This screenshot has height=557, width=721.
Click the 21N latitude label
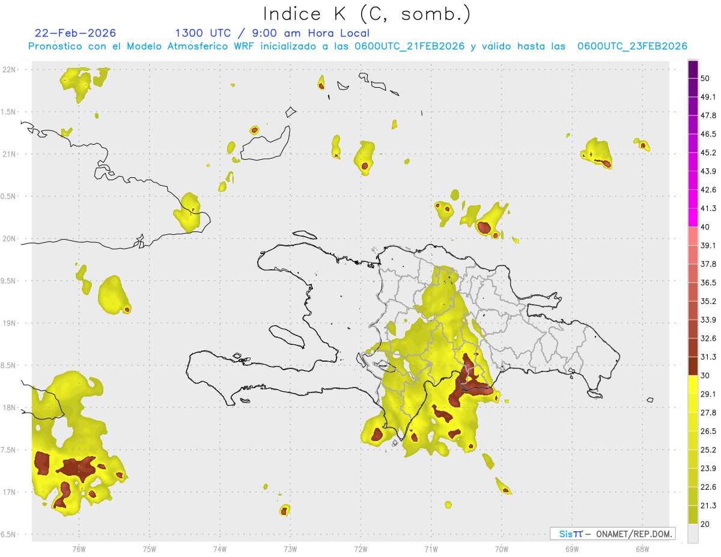pos(10,154)
